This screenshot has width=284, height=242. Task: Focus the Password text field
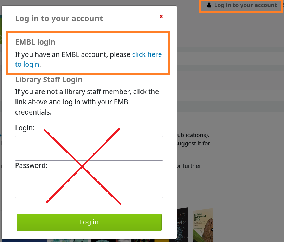(89, 185)
